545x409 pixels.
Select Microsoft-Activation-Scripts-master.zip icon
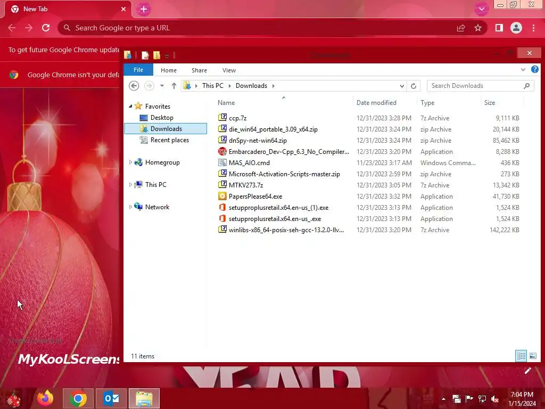222,174
